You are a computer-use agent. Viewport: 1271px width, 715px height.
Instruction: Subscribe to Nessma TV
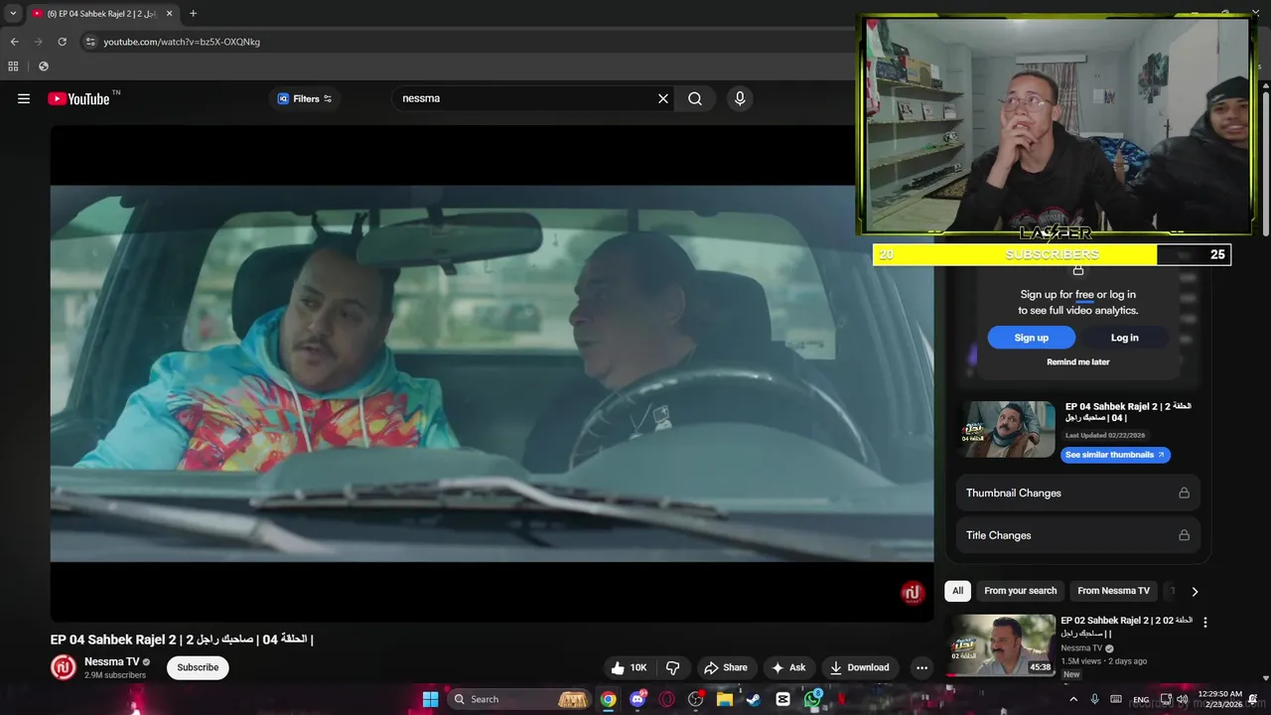pyautogui.click(x=198, y=667)
